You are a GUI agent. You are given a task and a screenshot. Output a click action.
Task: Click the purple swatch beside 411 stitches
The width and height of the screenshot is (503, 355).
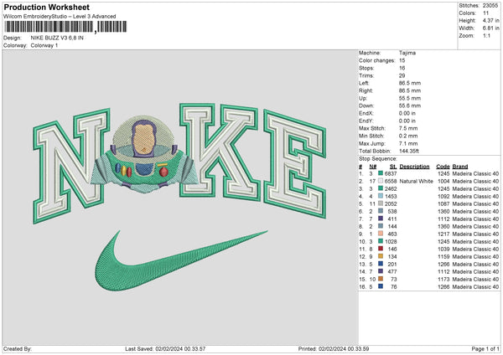click(381, 219)
